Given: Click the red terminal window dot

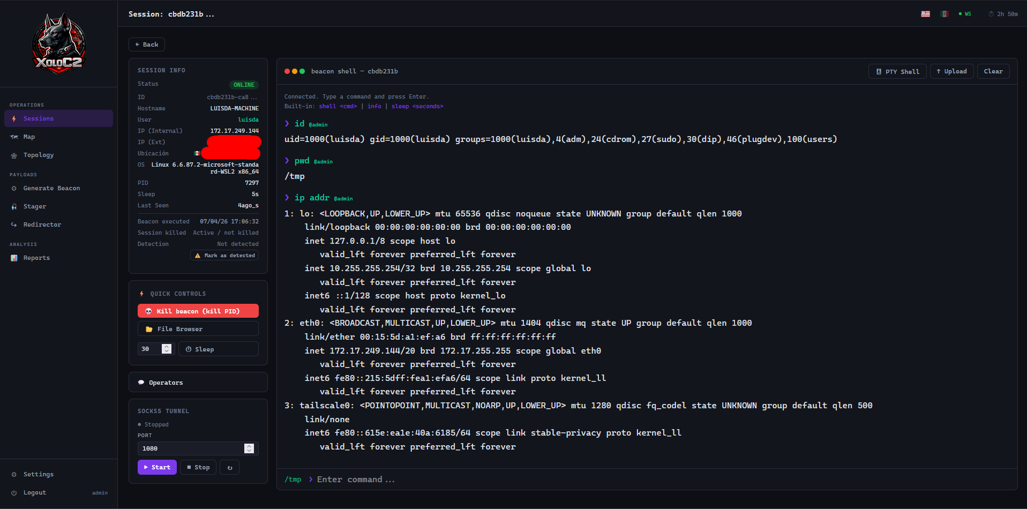Looking at the screenshot, I should pos(287,71).
